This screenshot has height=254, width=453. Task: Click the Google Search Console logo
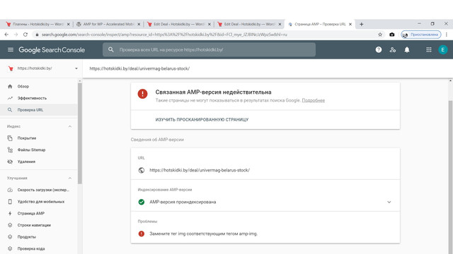point(52,50)
